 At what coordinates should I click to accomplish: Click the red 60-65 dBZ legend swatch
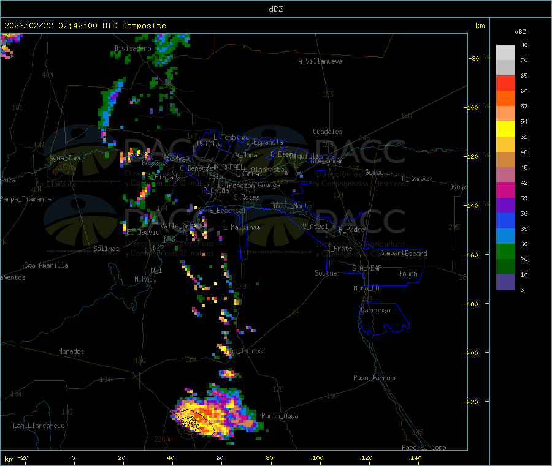tap(505, 83)
